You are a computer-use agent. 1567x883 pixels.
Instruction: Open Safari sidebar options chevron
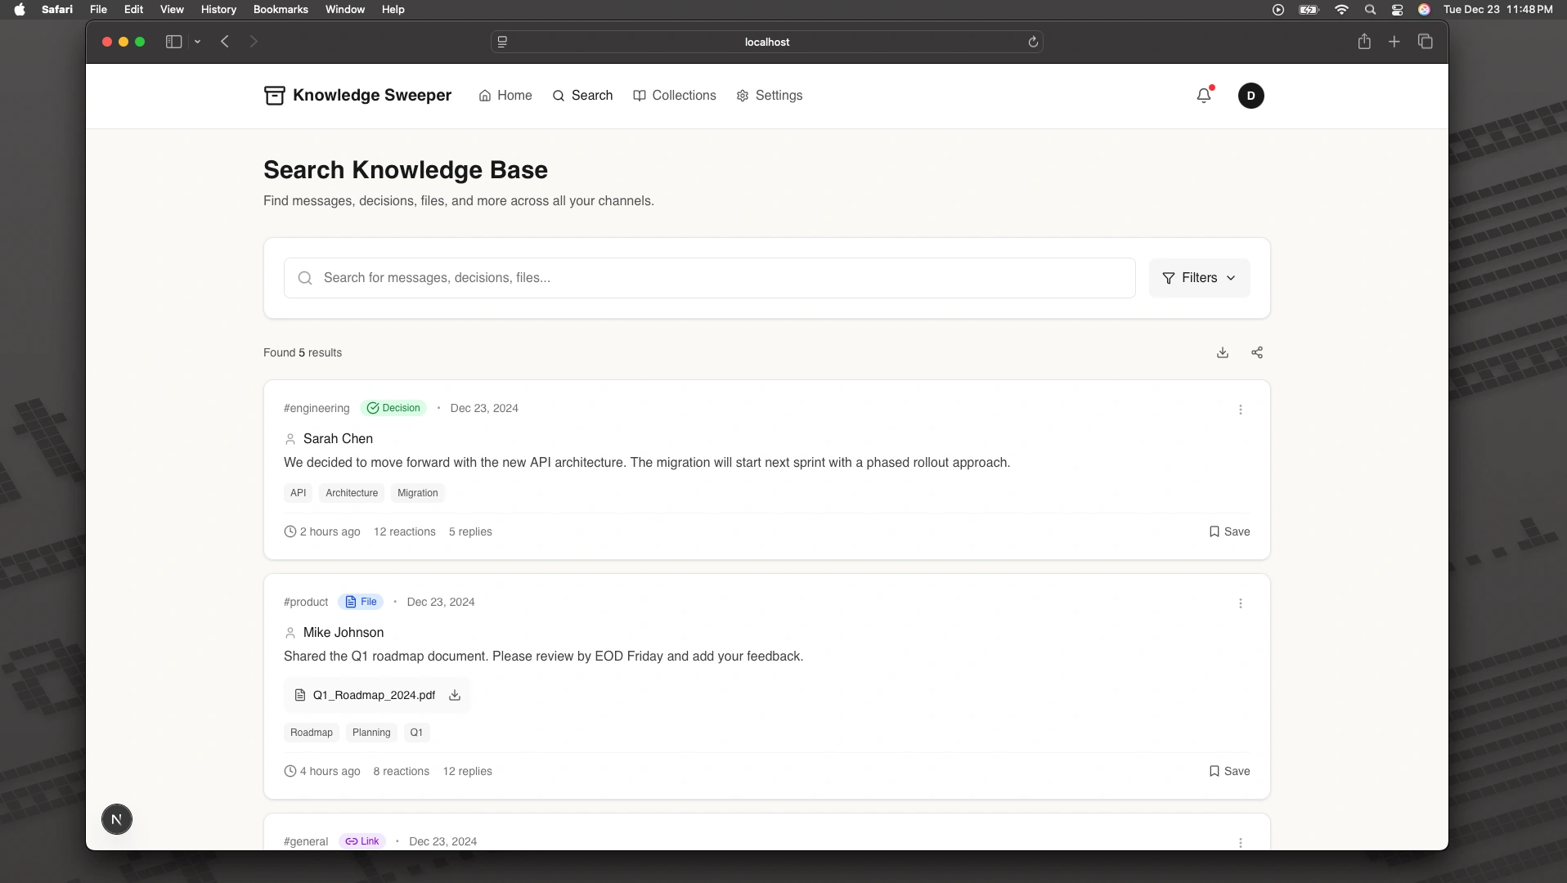(x=198, y=42)
